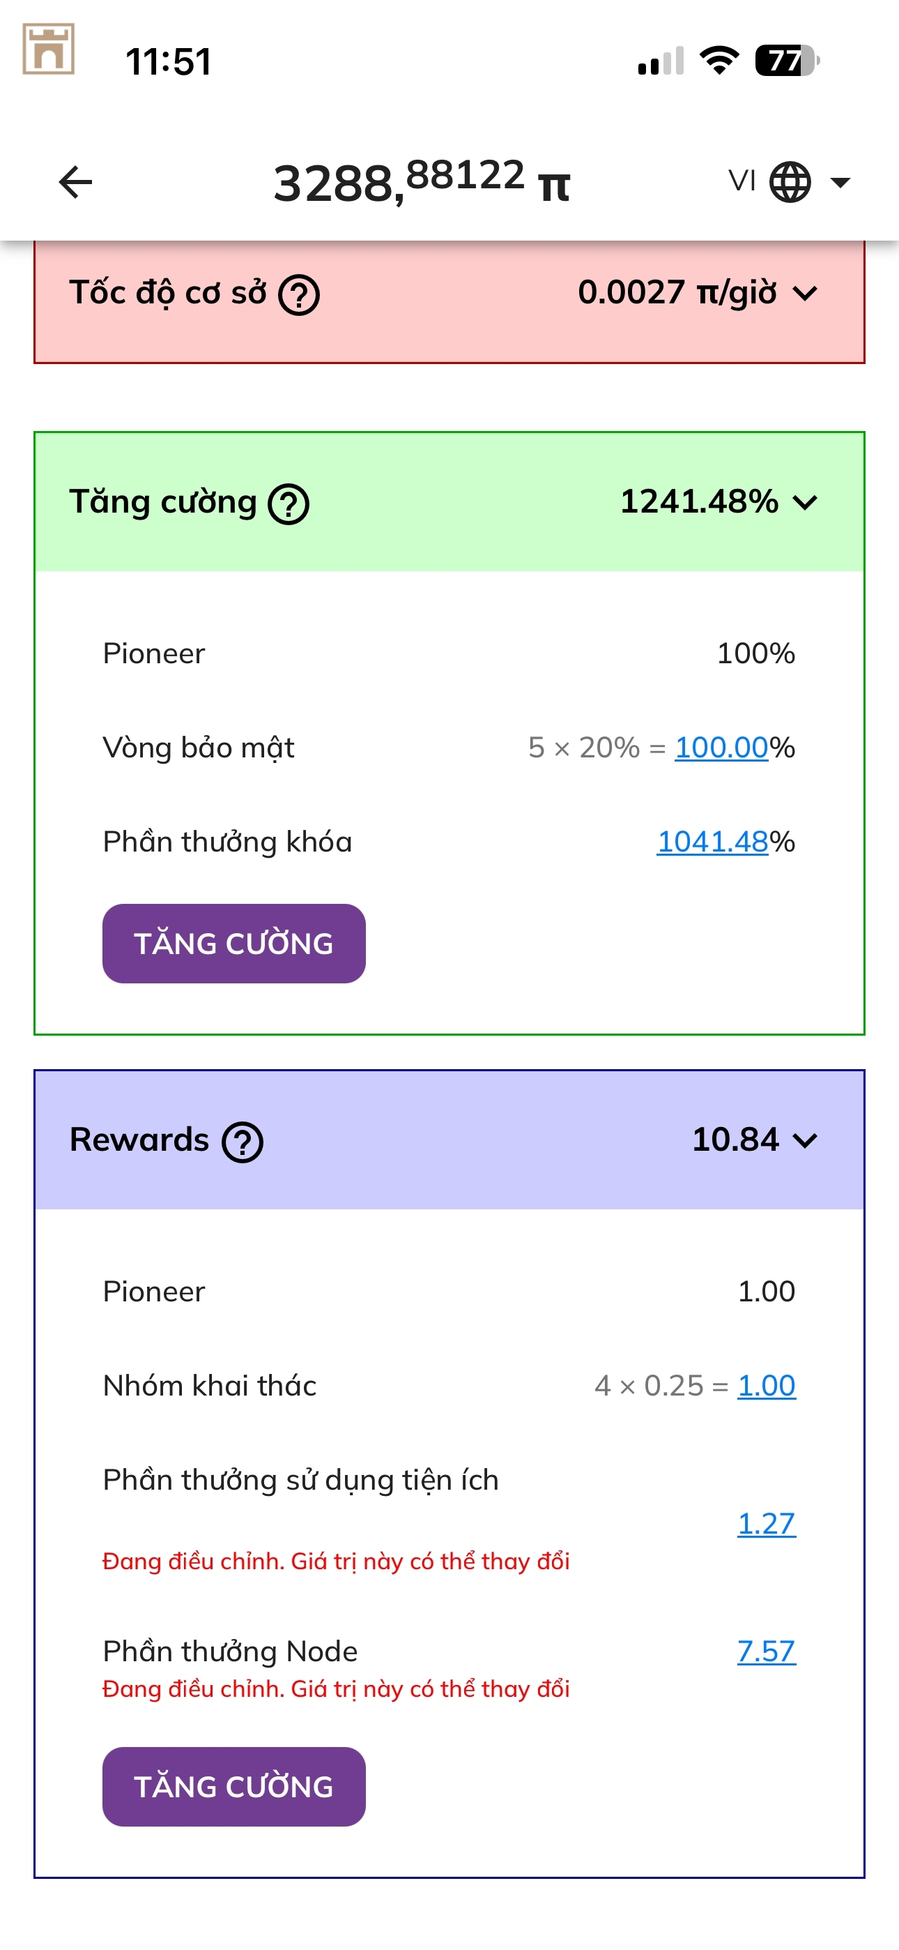Open the 1041.48 lockup reward link
The width and height of the screenshot is (899, 1950).
point(712,842)
